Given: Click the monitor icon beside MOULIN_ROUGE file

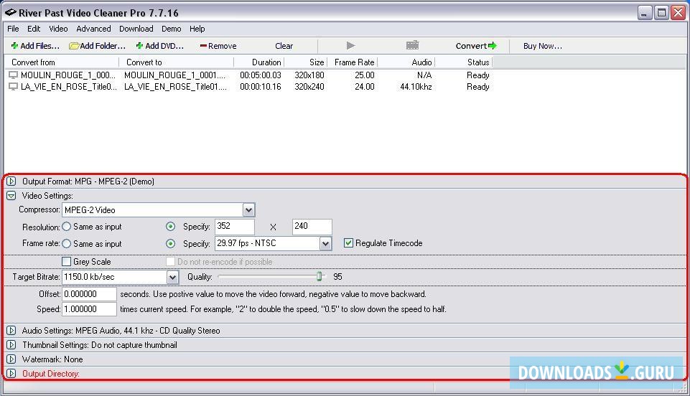Looking at the screenshot, I should [13, 75].
